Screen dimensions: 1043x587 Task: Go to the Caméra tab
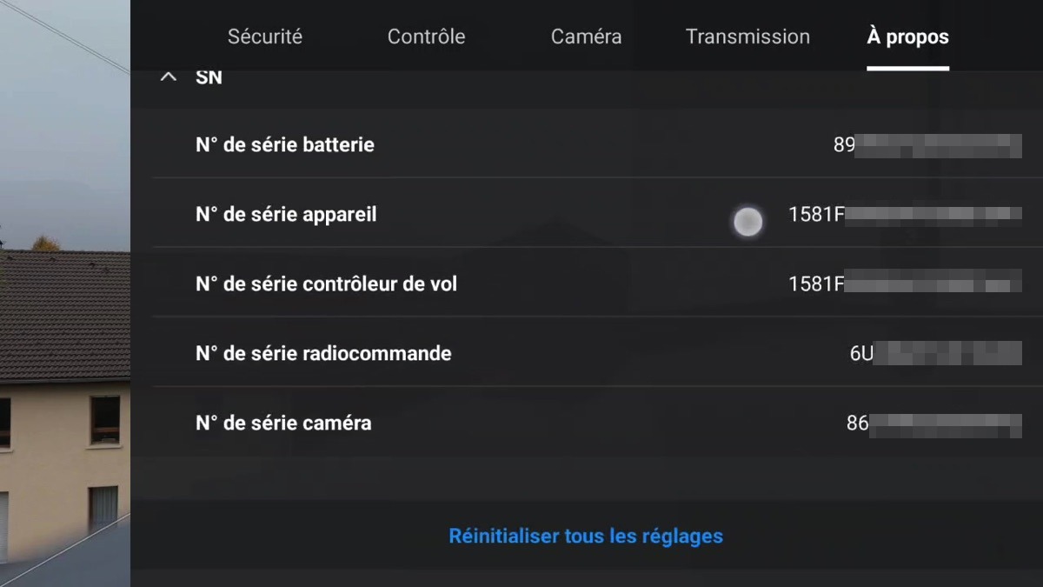[x=586, y=37]
